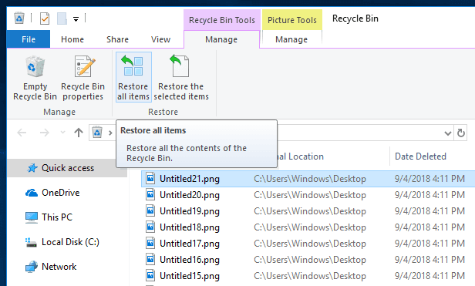475x286 pixels.
Task: Go up one folder level
Action: point(79,133)
